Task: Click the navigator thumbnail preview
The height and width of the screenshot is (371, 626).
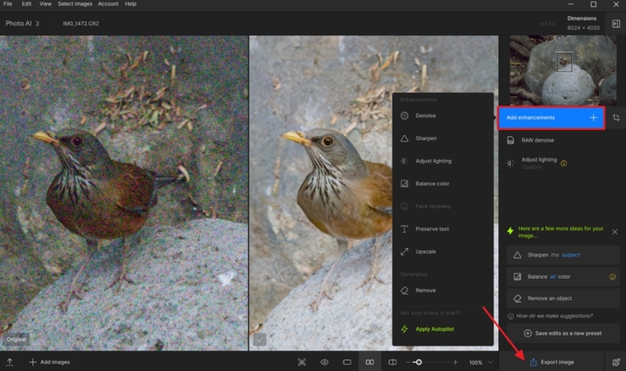Action: pyautogui.click(x=563, y=71)
